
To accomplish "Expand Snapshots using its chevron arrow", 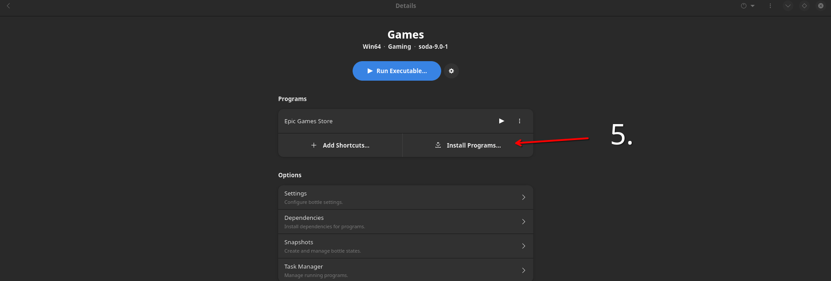I will [x=524, y=246].
